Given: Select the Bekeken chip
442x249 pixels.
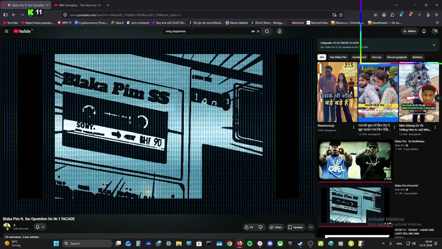Looking at the screenshot, I should (417, 57).
